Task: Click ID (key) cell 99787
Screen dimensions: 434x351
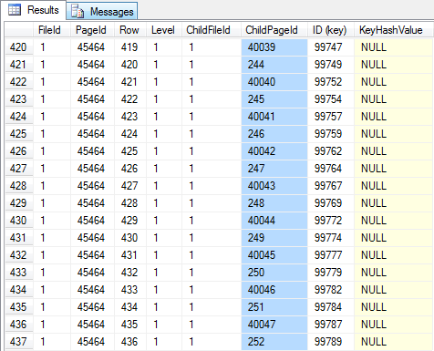Action: coord(331,325)
